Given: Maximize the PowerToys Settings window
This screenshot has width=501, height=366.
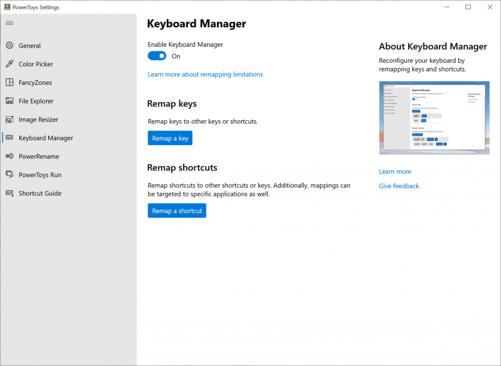Looking at the screenshot, I should tap(468, 7).
